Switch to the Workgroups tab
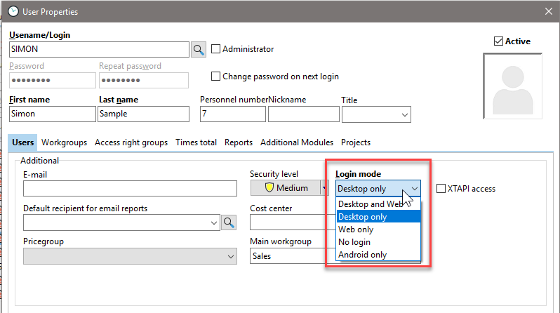The image size is (560, 313). point(64,142)
